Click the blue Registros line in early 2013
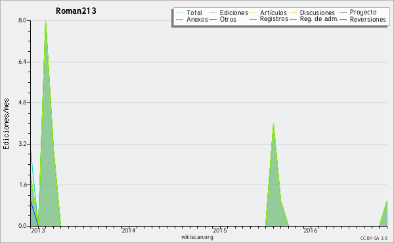The width and height of the screenshot is (394, 243). (34, 213)
